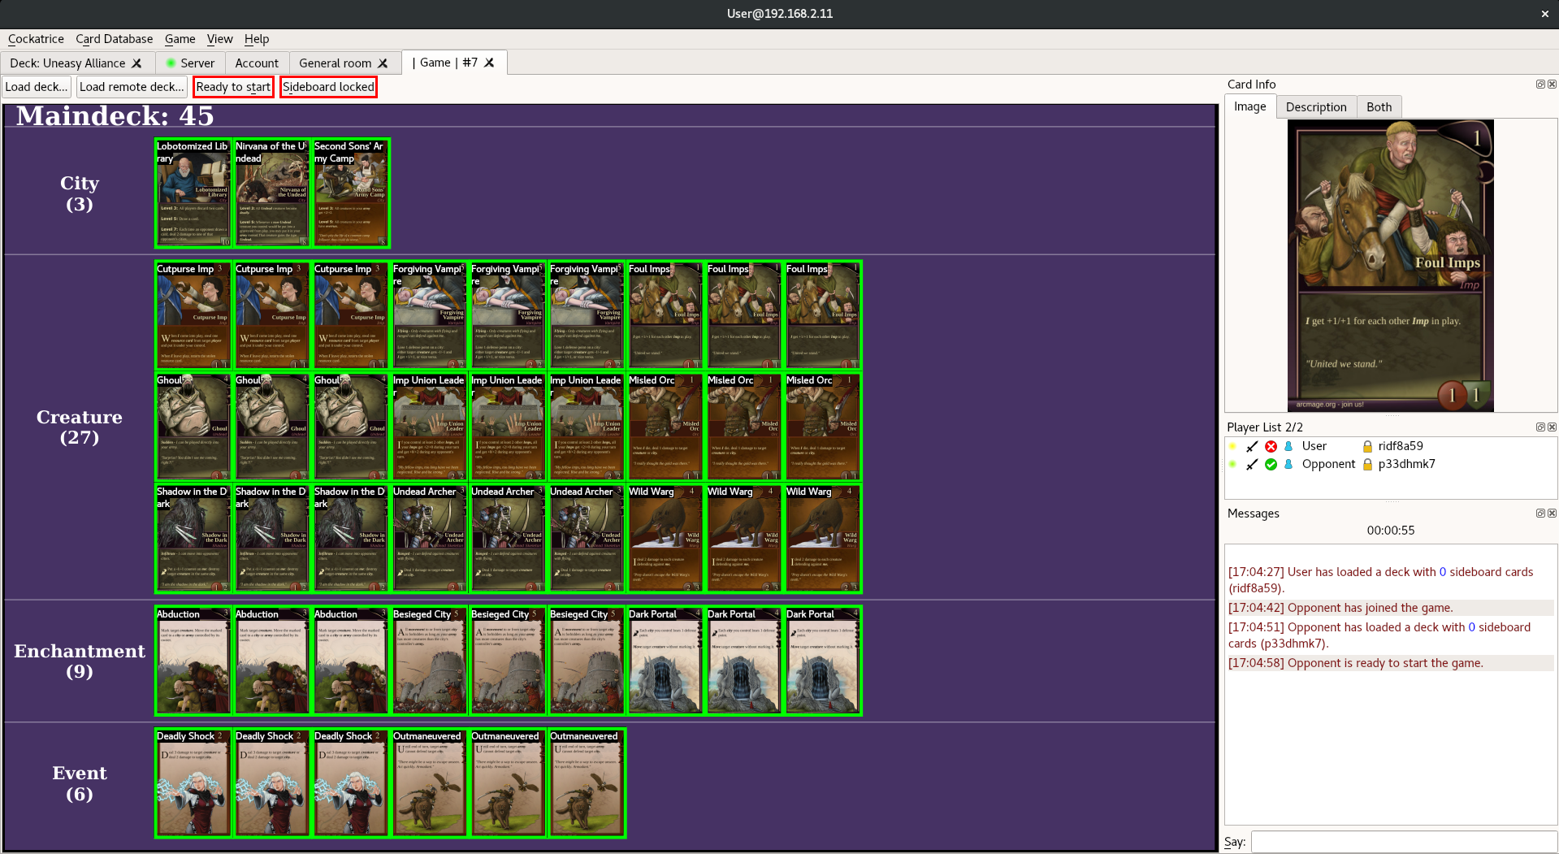The image size is (1559, 854).
Task: Float the Messages panel
Action: 1540,514
